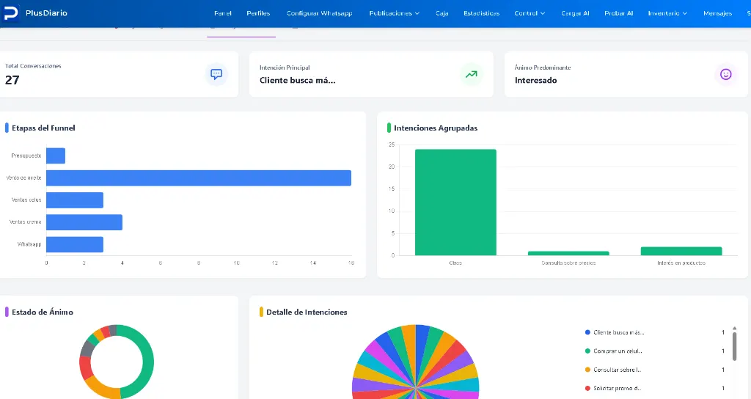The width and height of the screenshot is (751, 399).
Task: Select the green dot beside Comprar un celul
Action: (587, 351)
